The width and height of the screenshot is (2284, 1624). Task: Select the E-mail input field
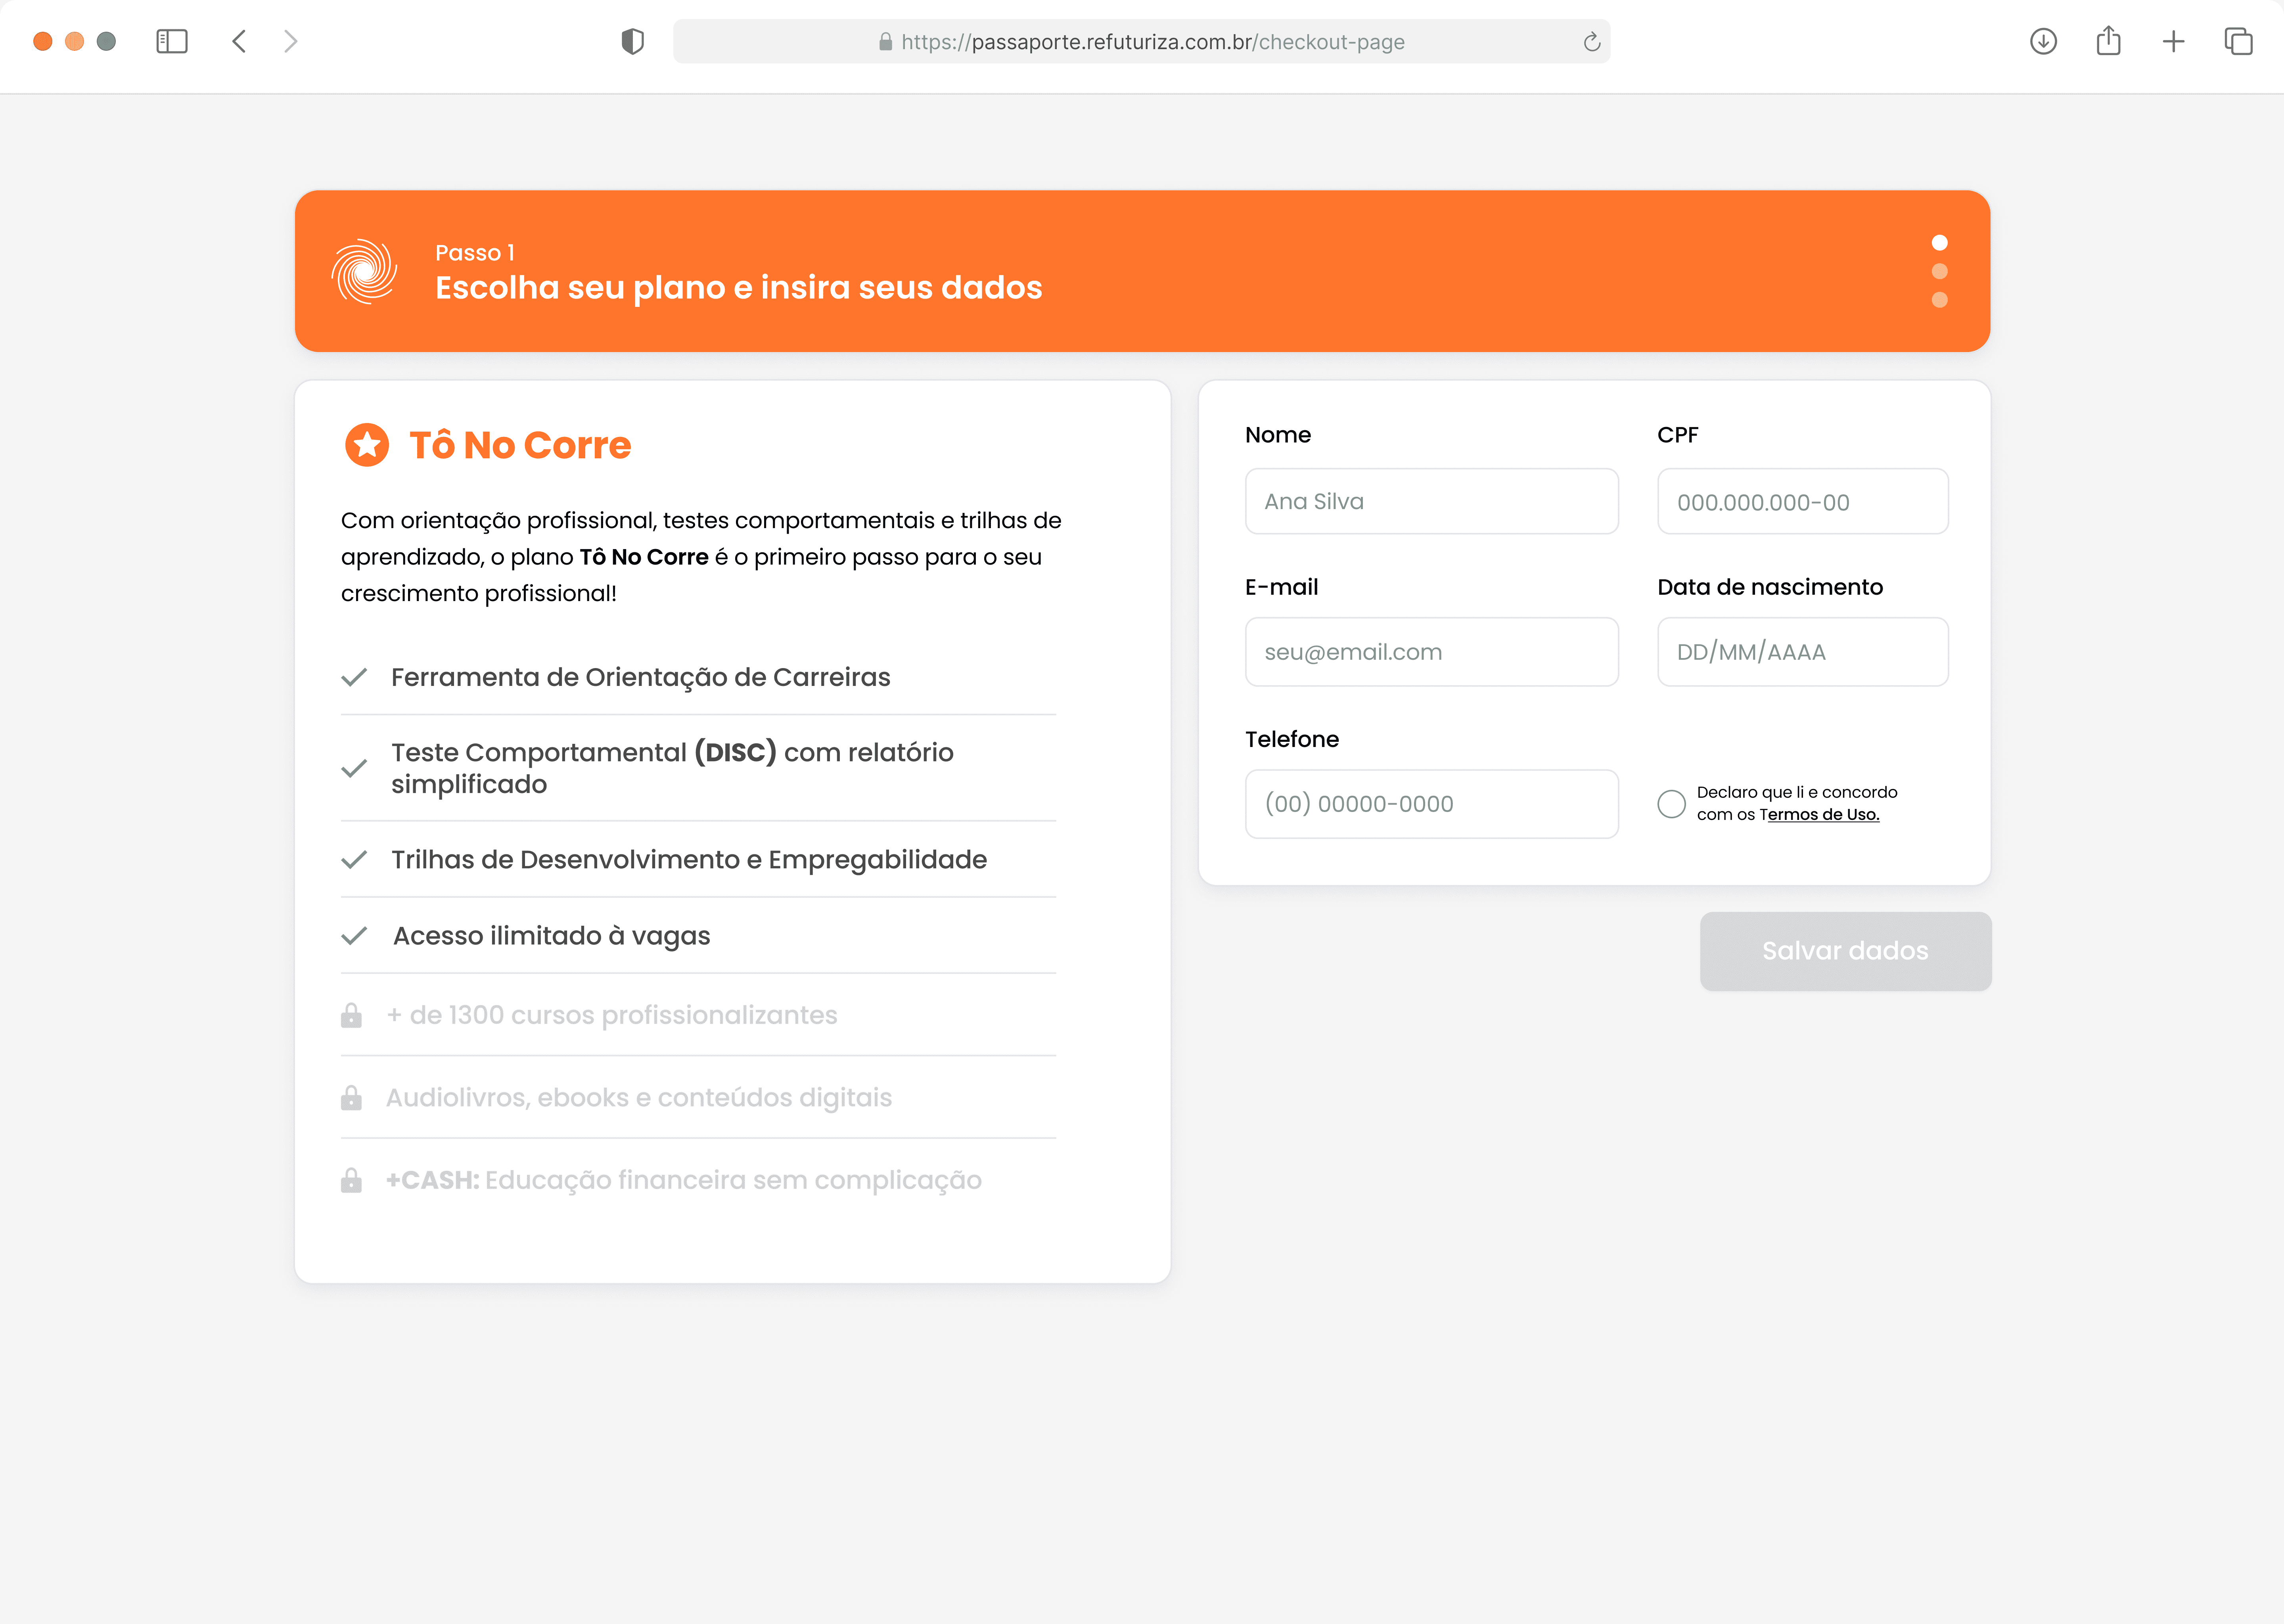pos(1431,652)
